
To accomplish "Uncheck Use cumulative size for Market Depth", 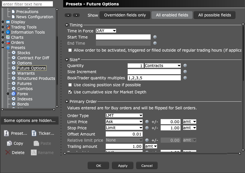I will point(70,92).
